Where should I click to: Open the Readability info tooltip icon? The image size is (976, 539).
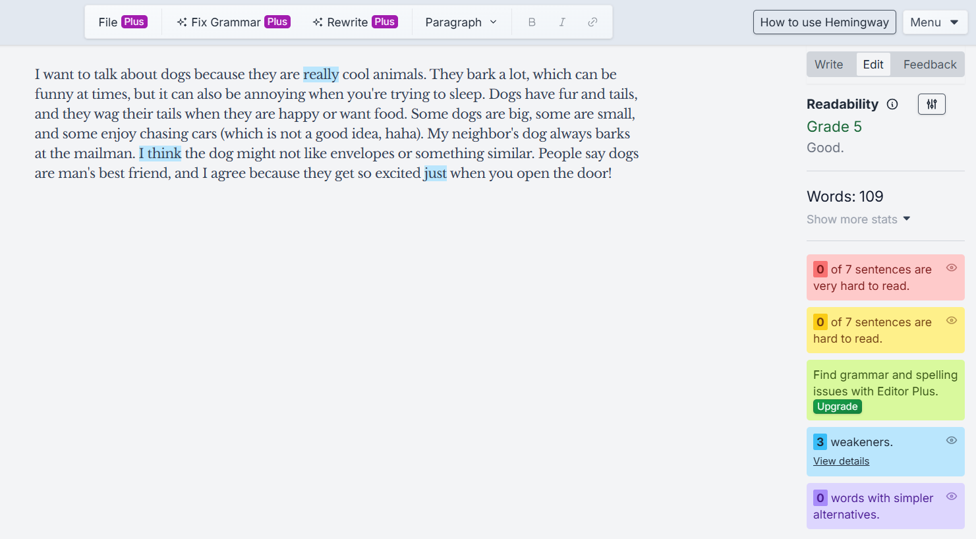tap(893, 103)
